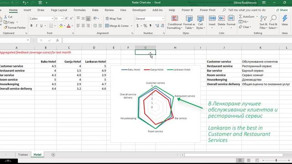Expand the Copy dropdown arrow
The height and width of the screenshot is (164, 292).
(17, 22)
